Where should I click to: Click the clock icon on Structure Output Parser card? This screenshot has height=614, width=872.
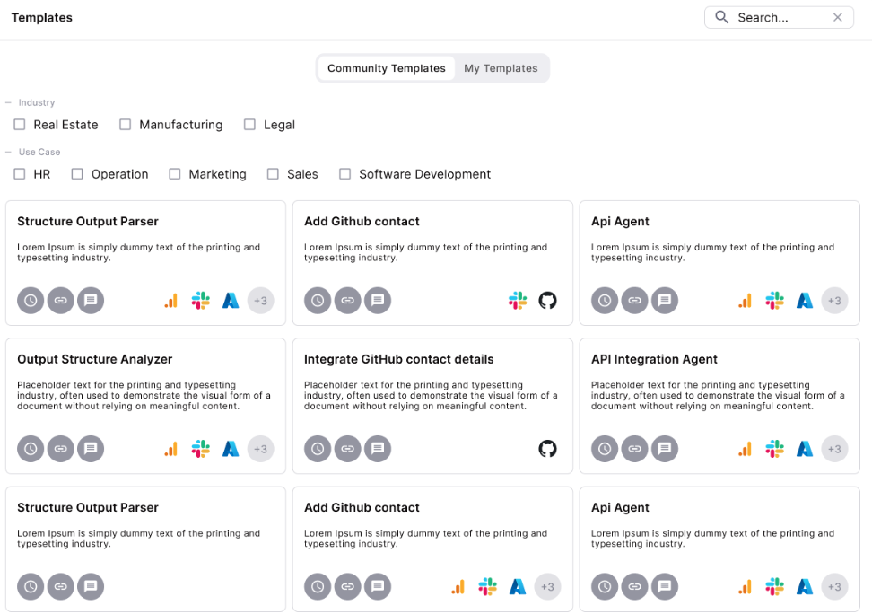(31, 301)
